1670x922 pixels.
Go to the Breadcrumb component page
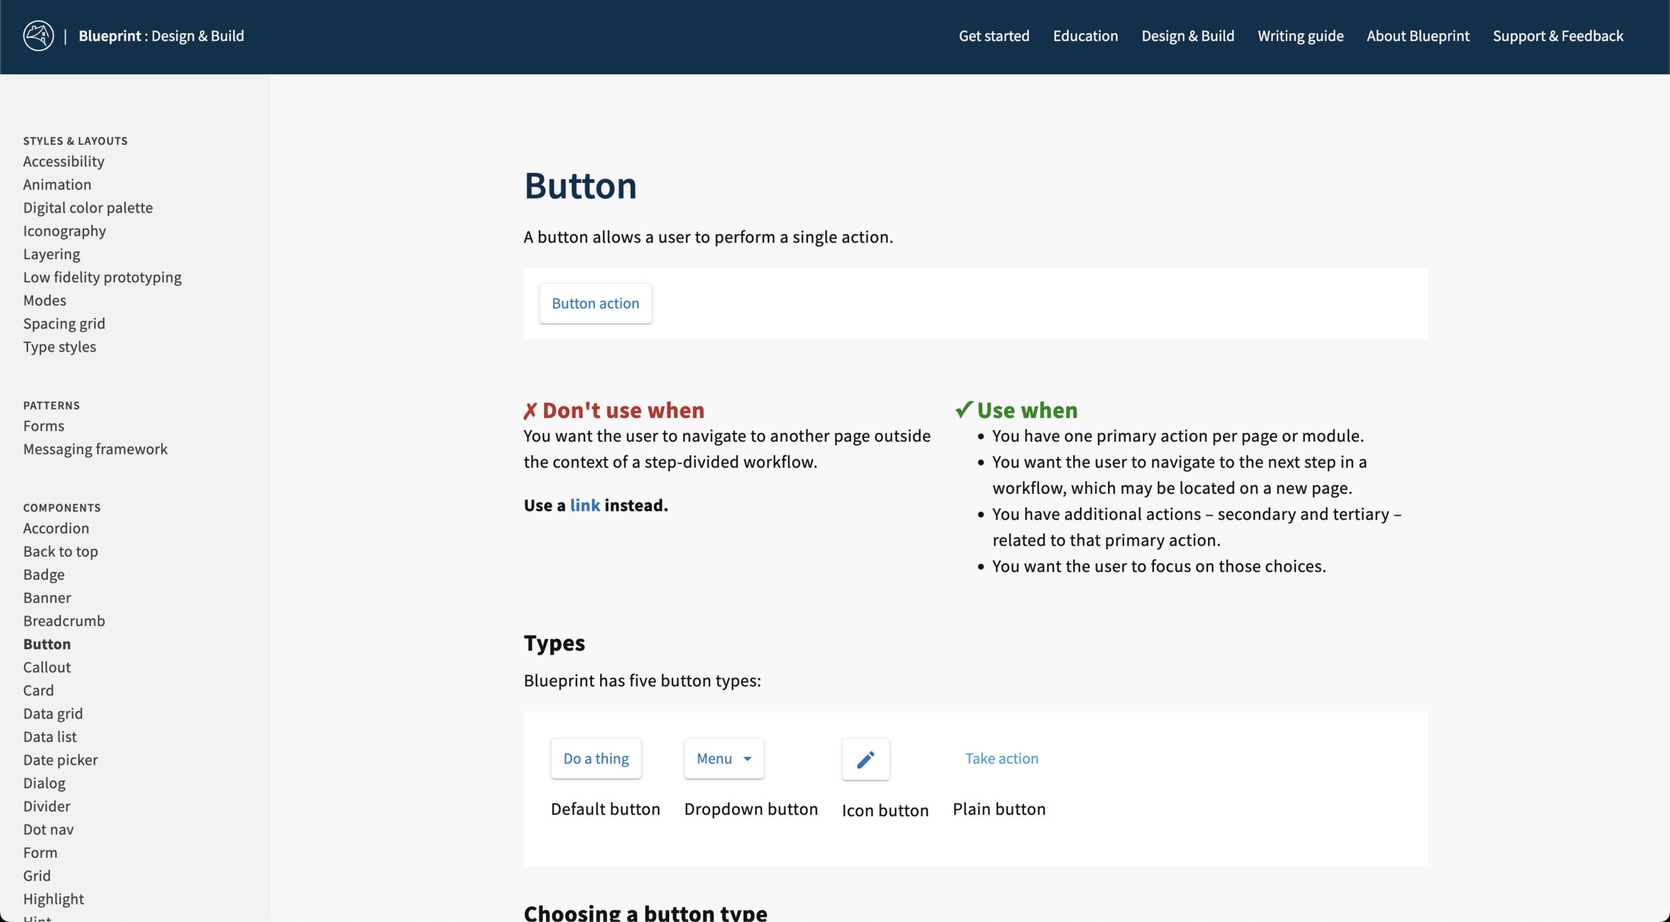[64, 621]
